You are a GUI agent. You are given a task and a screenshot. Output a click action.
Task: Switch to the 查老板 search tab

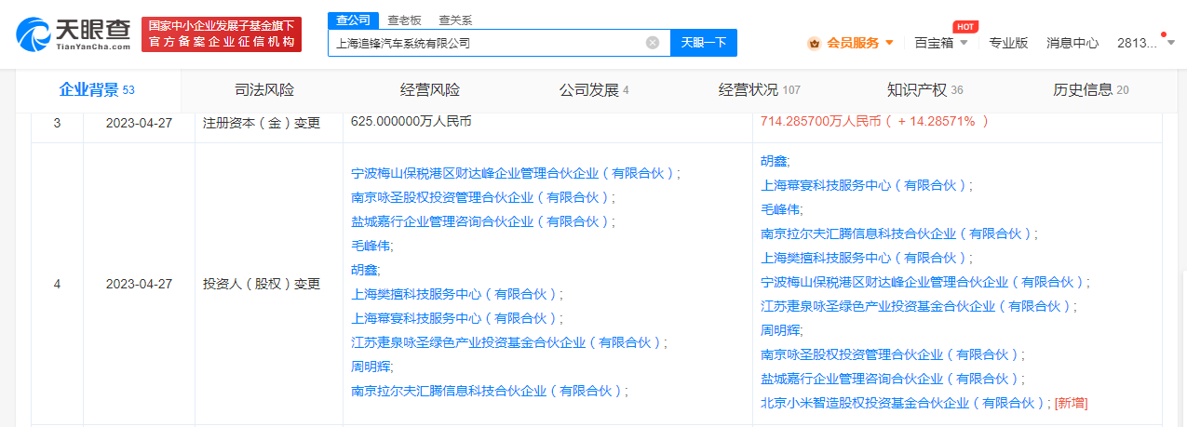point(402,19)
